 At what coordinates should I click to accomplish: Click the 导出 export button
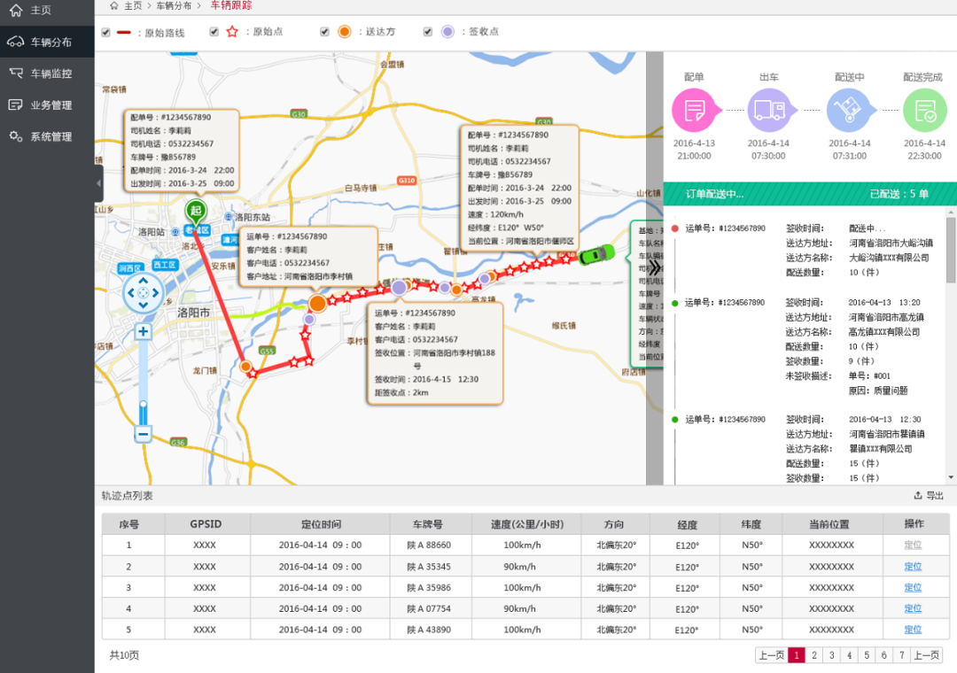click(x=929, y=495)
